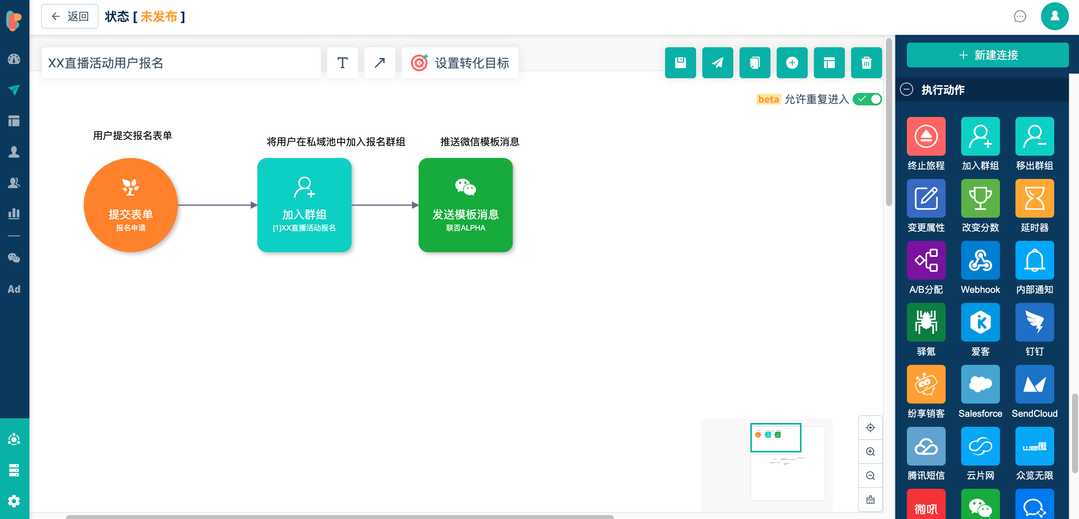This screenshot has height=519, width=1079.
Task: Toggle the 允许重复进入 switch
Action: [867, 99]
